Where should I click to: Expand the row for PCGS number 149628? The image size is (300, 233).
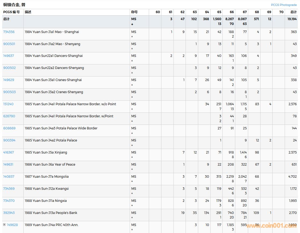coord(4,225)
